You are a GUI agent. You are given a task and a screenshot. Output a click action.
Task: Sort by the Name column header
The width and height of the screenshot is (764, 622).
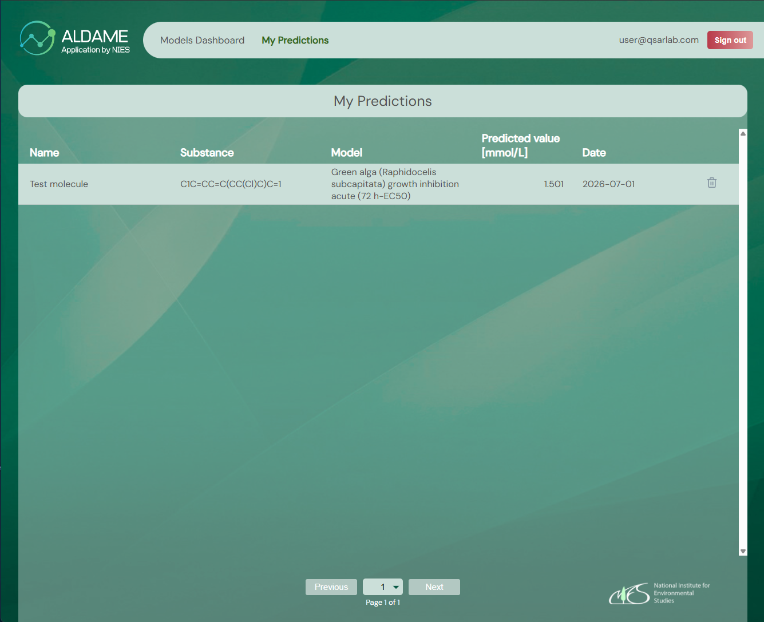coord(45,153)
